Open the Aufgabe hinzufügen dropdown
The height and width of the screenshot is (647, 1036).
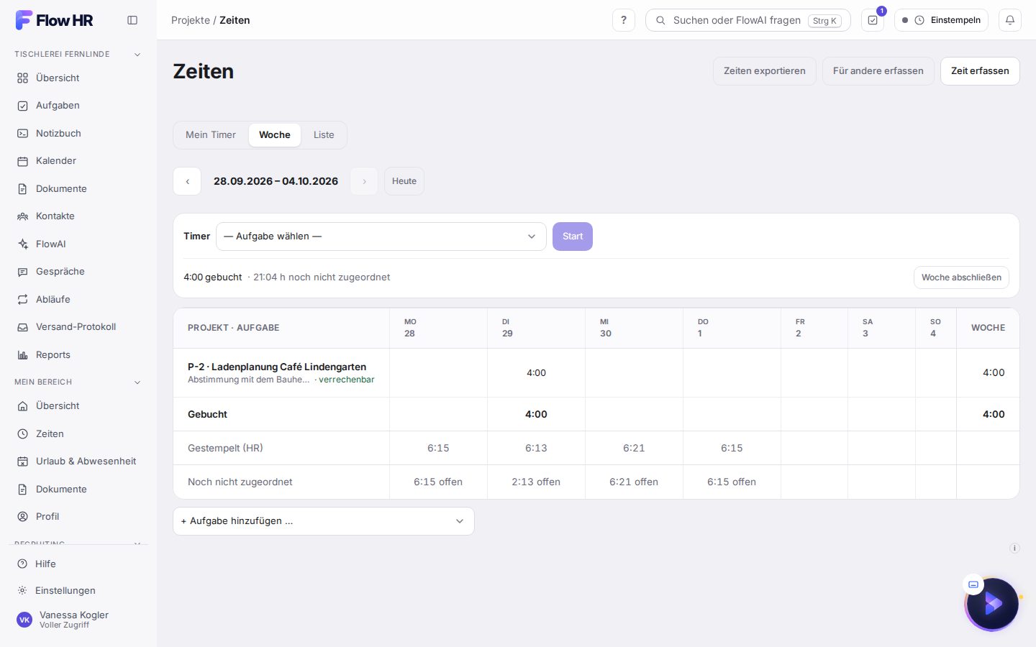tap(324, 521)
